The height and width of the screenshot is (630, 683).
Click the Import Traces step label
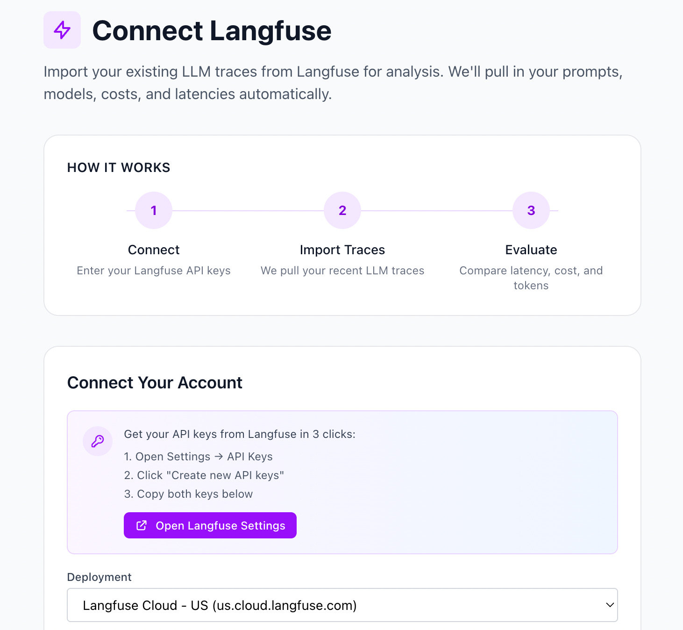coord(342,250)
